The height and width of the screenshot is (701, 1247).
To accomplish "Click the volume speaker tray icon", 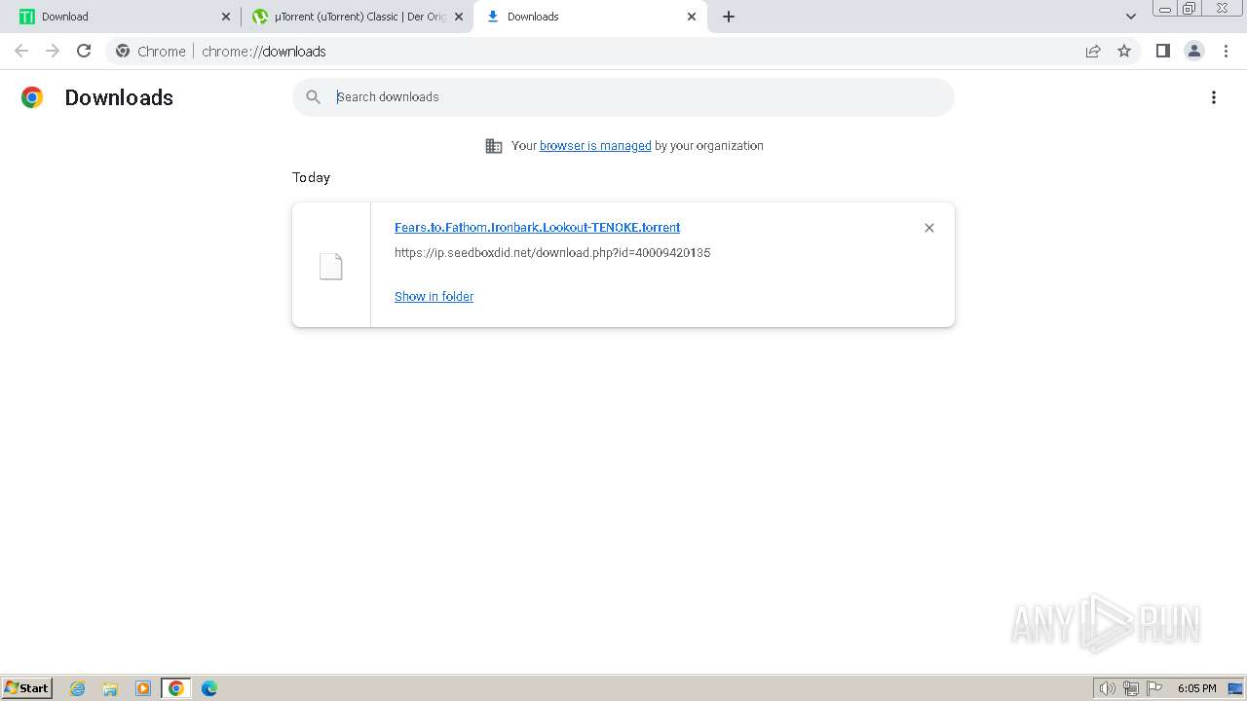I will 1107,688.
